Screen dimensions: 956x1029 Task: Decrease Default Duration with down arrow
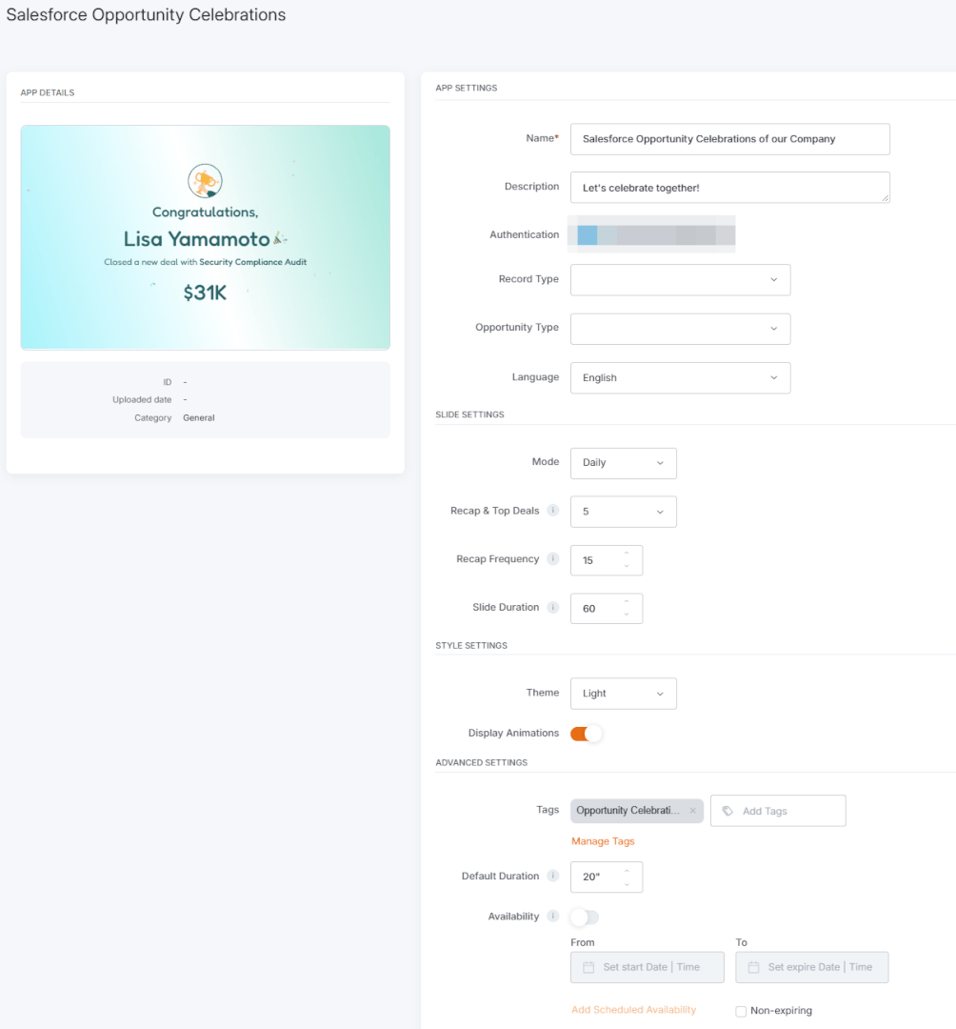627,884
